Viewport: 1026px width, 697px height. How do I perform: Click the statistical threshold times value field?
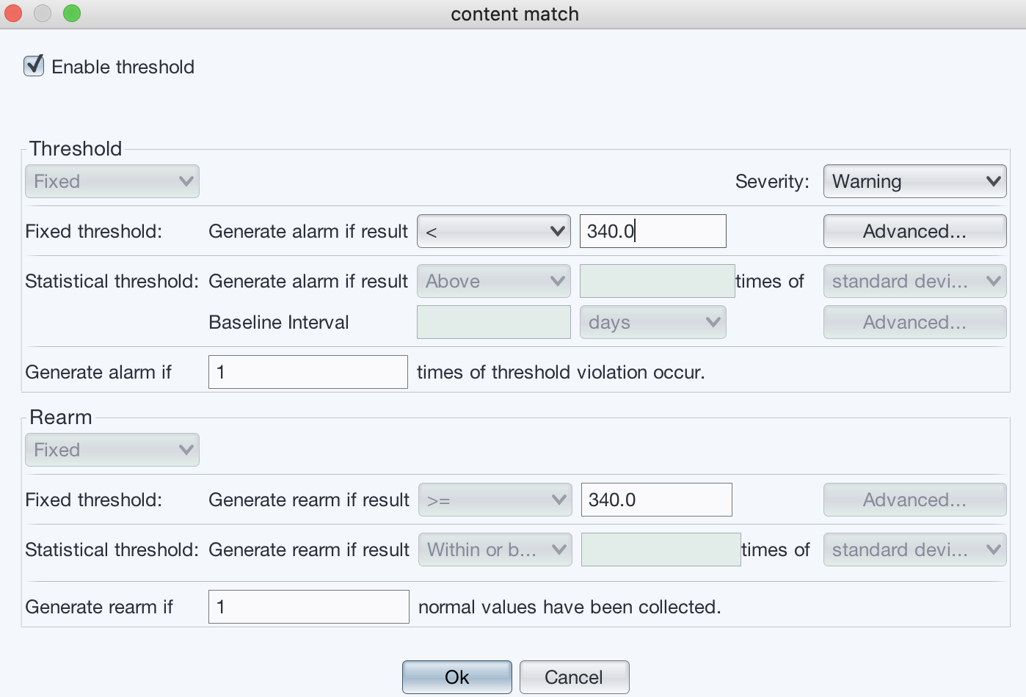pyautogui.click(x=657, y=282)
